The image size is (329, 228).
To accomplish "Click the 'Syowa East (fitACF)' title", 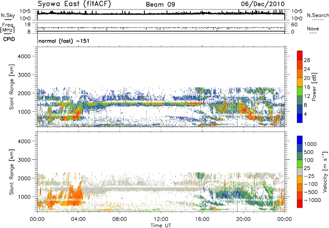I will (74, 4).
